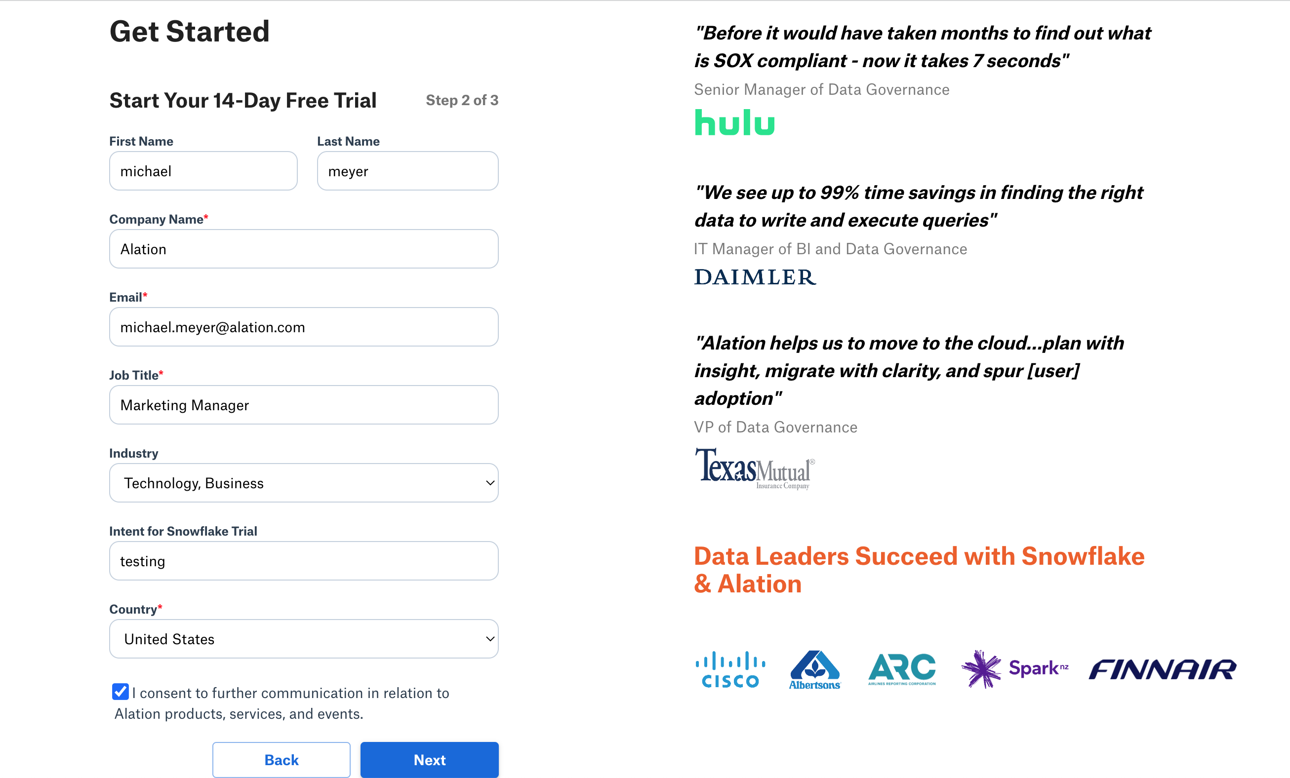Uncheck the communication consent checkbox

[121, 691]
